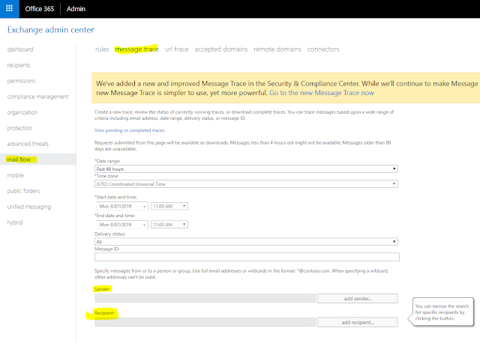Viewport: 480px width, 343px height.
Task: Click the Recipient address field
Action: point(205,322)
